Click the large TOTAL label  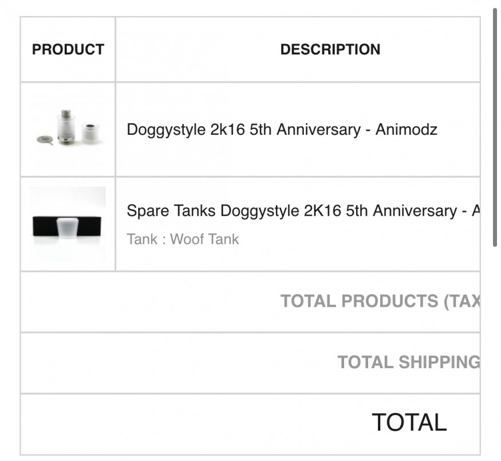click(409, 423)
